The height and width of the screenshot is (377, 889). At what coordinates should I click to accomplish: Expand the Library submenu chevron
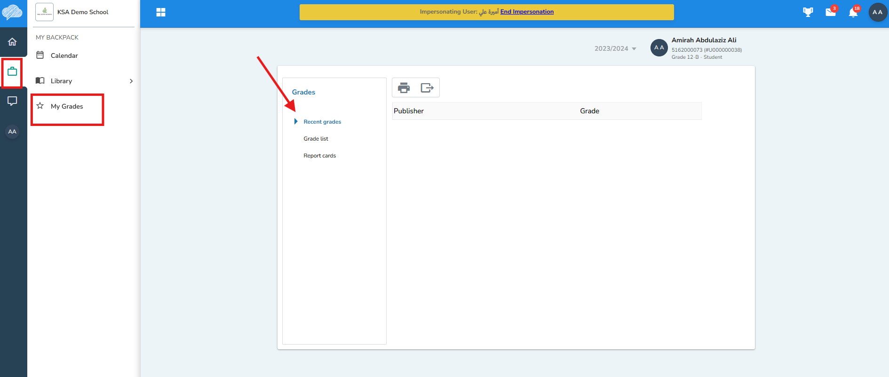coord(131,81)
